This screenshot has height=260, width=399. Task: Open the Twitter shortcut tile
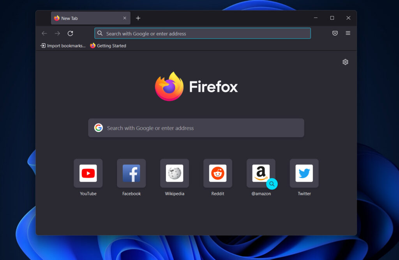[304, 173]
